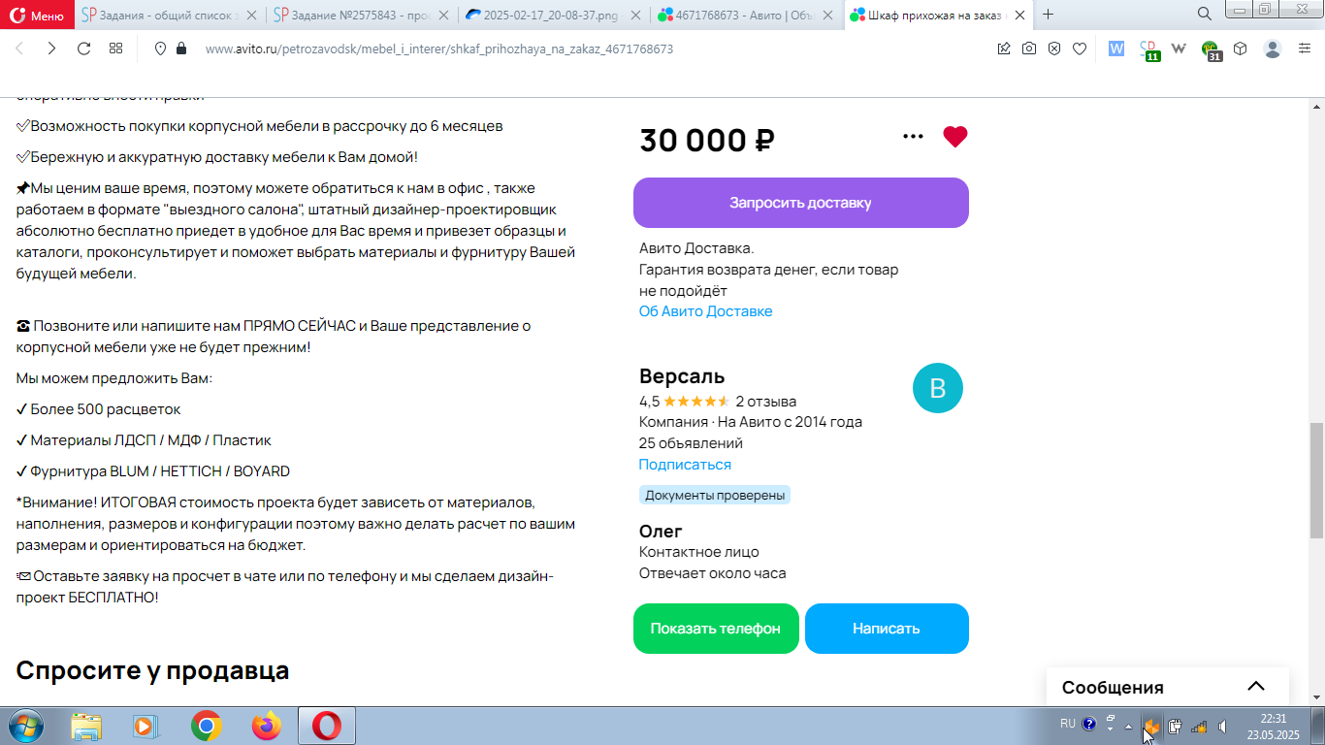The width and height of the screenshot is (1325, 745).
Task: Switch to the 4671768673 Авито tab
Action: coord(747,15)
